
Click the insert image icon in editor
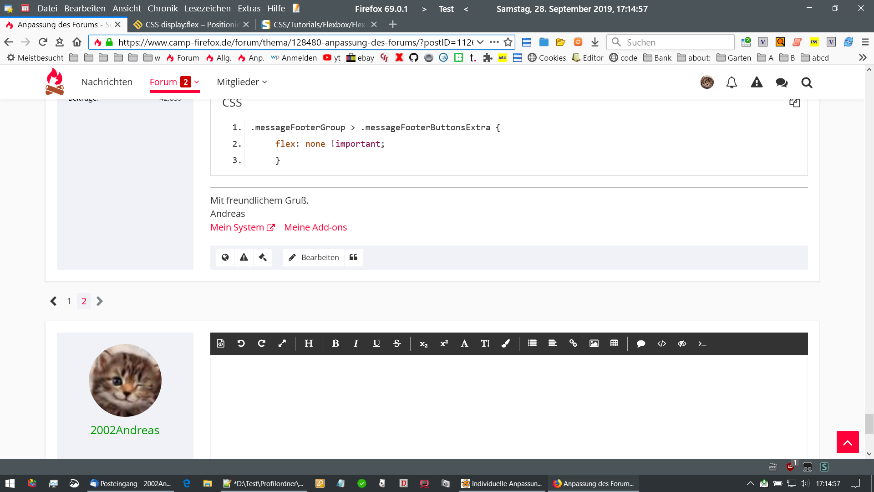coord(594,343)
